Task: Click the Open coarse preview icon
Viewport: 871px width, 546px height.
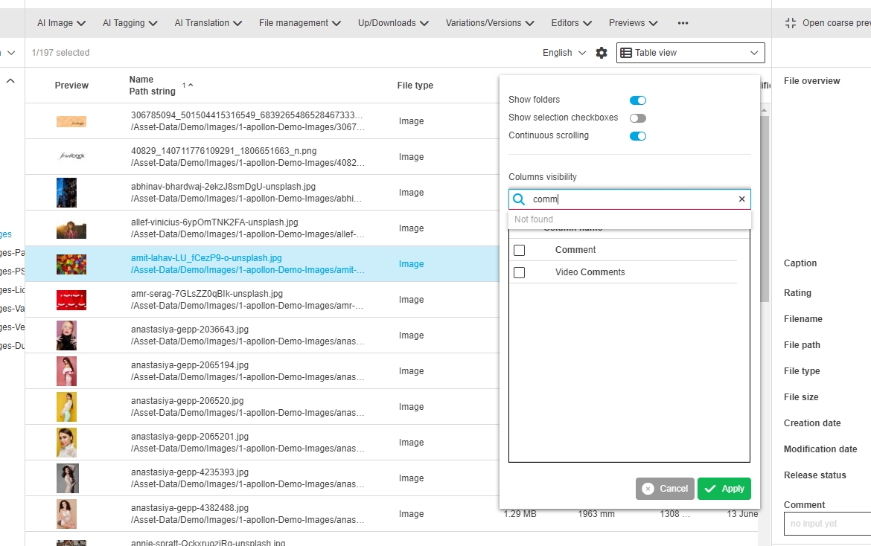Action: click(791, 23)
